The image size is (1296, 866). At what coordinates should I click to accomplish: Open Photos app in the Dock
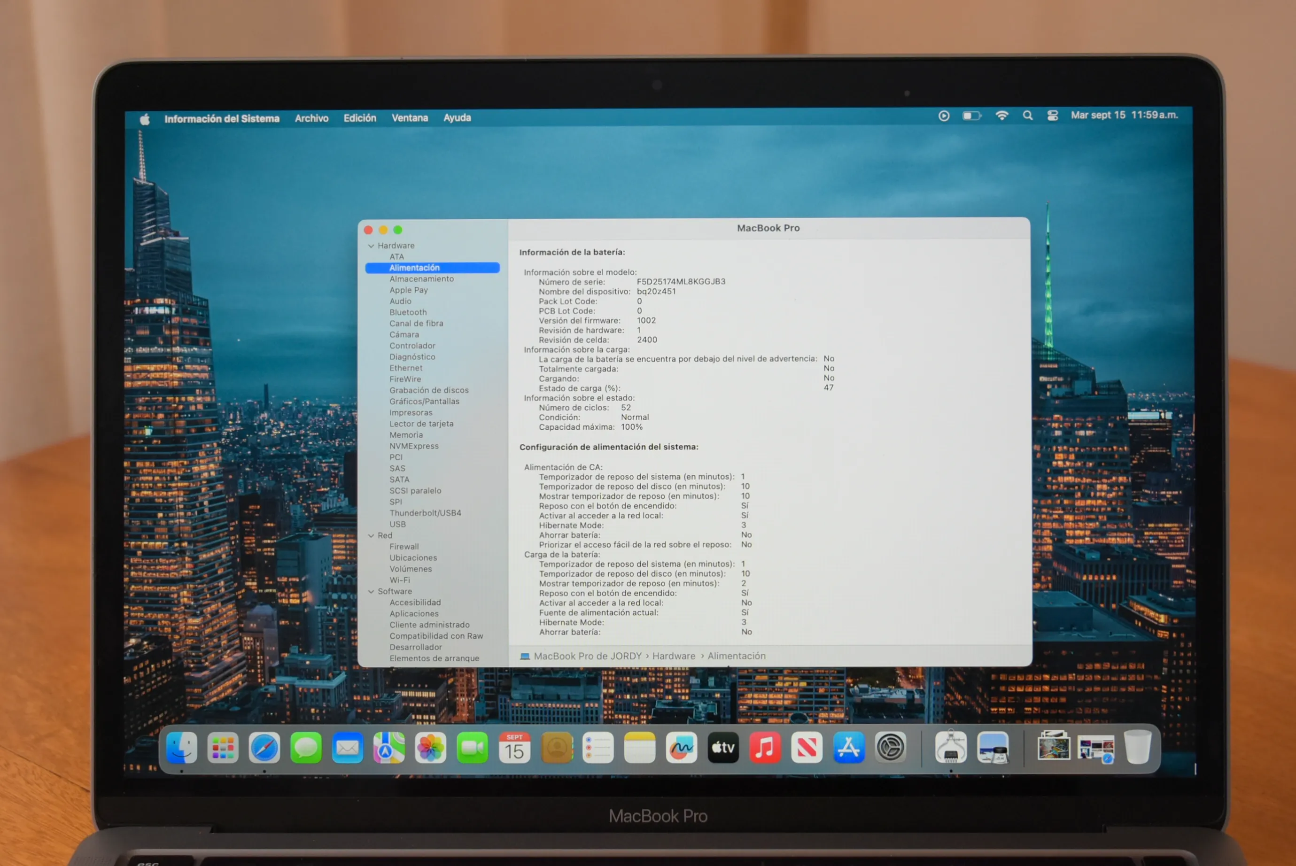[430, 748]
